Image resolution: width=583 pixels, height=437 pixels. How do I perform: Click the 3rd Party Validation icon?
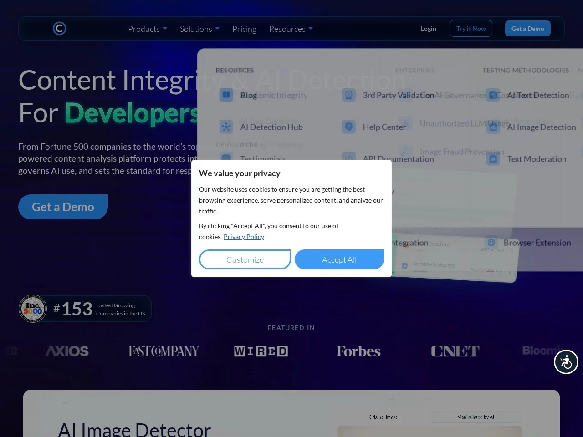click(x=348, y=95)
